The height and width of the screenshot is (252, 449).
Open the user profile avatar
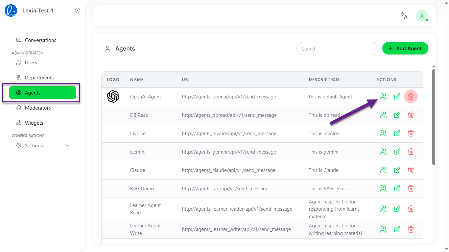pyautogui.click(x=422, y=15)
